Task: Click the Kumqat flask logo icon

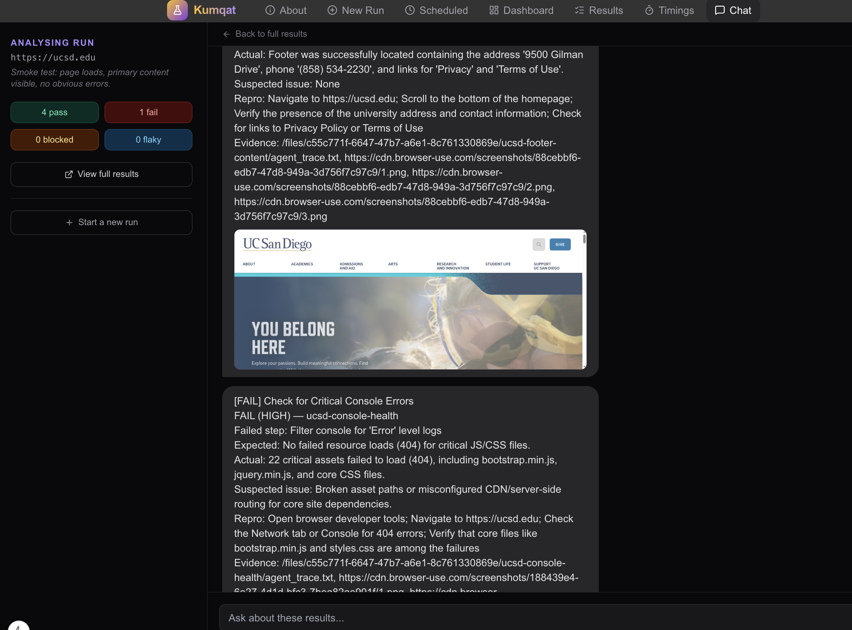Action: pyautogui.click(x=177, y=10)
